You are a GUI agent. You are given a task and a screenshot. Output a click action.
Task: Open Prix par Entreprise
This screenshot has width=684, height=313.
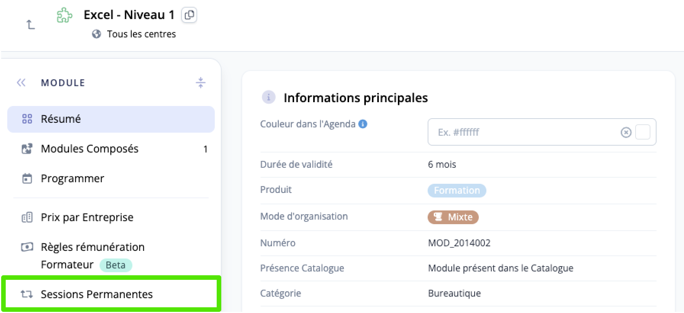click(x=111, y=217)
